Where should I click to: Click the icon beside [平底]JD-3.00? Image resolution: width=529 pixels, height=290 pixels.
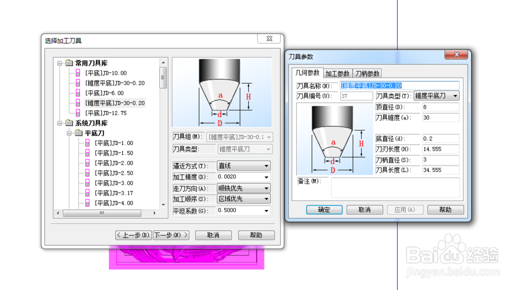pos(87,183)
